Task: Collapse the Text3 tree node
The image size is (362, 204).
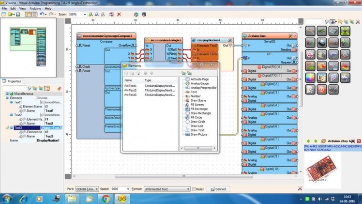Action: point(11,127)
